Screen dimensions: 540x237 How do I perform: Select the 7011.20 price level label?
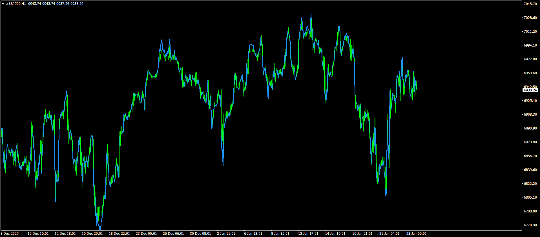click(x=530, y=32)
